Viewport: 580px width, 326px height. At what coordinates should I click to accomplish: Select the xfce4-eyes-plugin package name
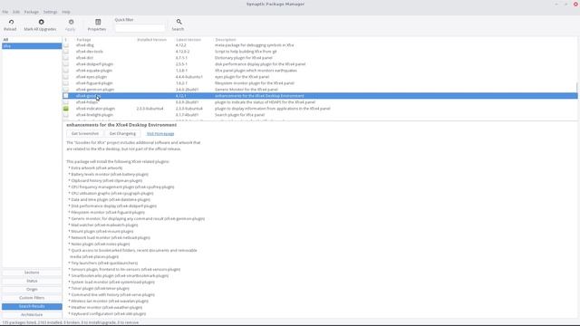click(x=92, y=77)
